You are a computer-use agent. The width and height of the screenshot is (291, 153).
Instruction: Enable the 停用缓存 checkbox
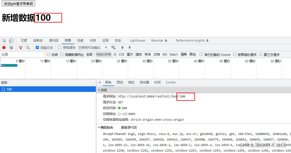click(60, 48)
